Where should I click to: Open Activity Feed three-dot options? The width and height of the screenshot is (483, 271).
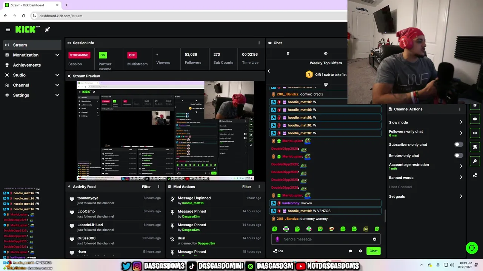pos(158,187)
